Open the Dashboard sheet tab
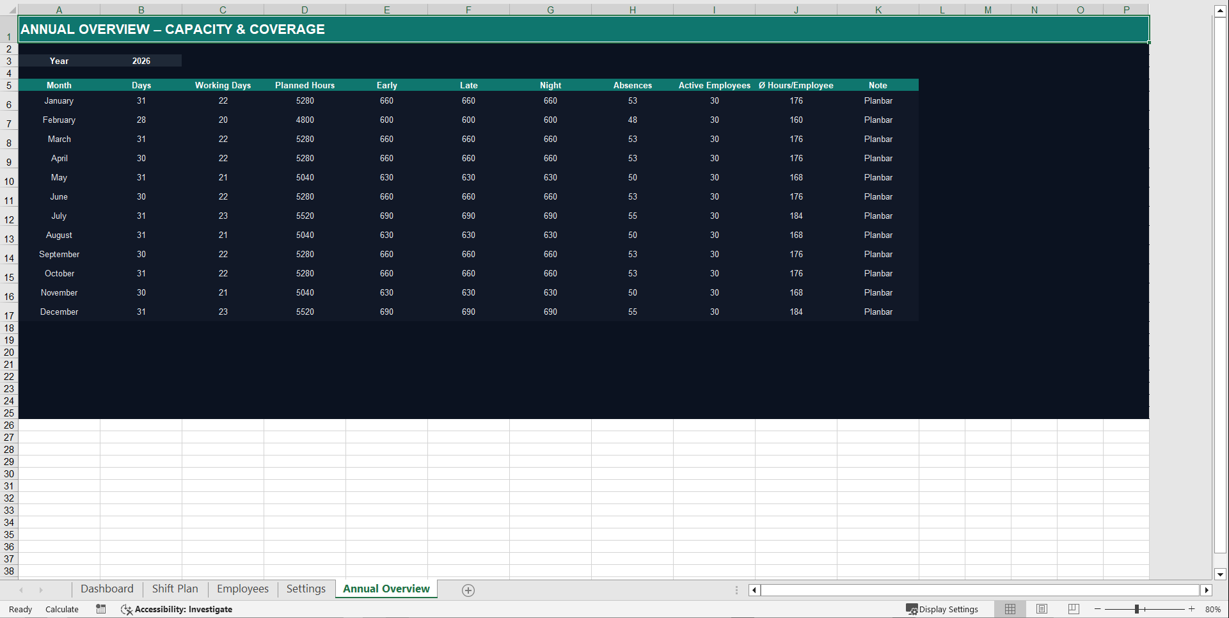This screenshot has height=618, width=1229. click(x=107, y=589)
